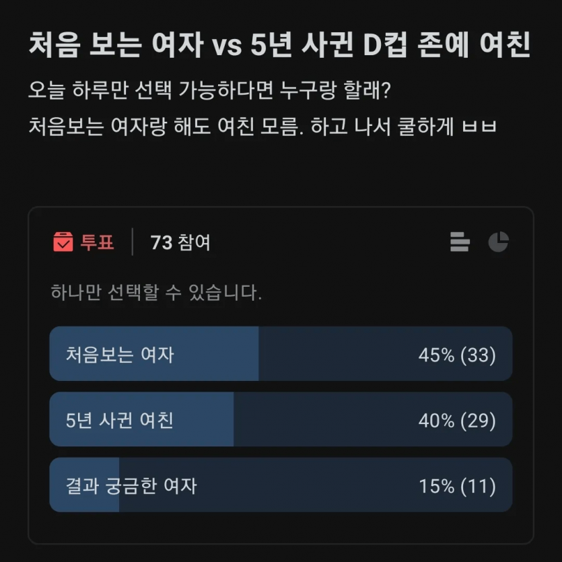The width and height of the screenshot is (562, 562).
Task: Click the '45% (33)' result text
Action: [457, 355]
